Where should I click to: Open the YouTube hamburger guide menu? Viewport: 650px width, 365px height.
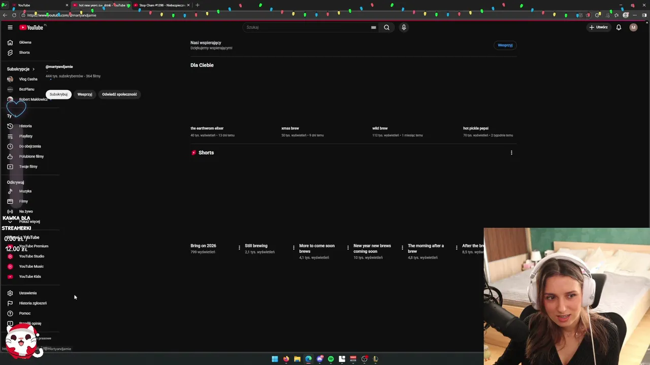10,27
